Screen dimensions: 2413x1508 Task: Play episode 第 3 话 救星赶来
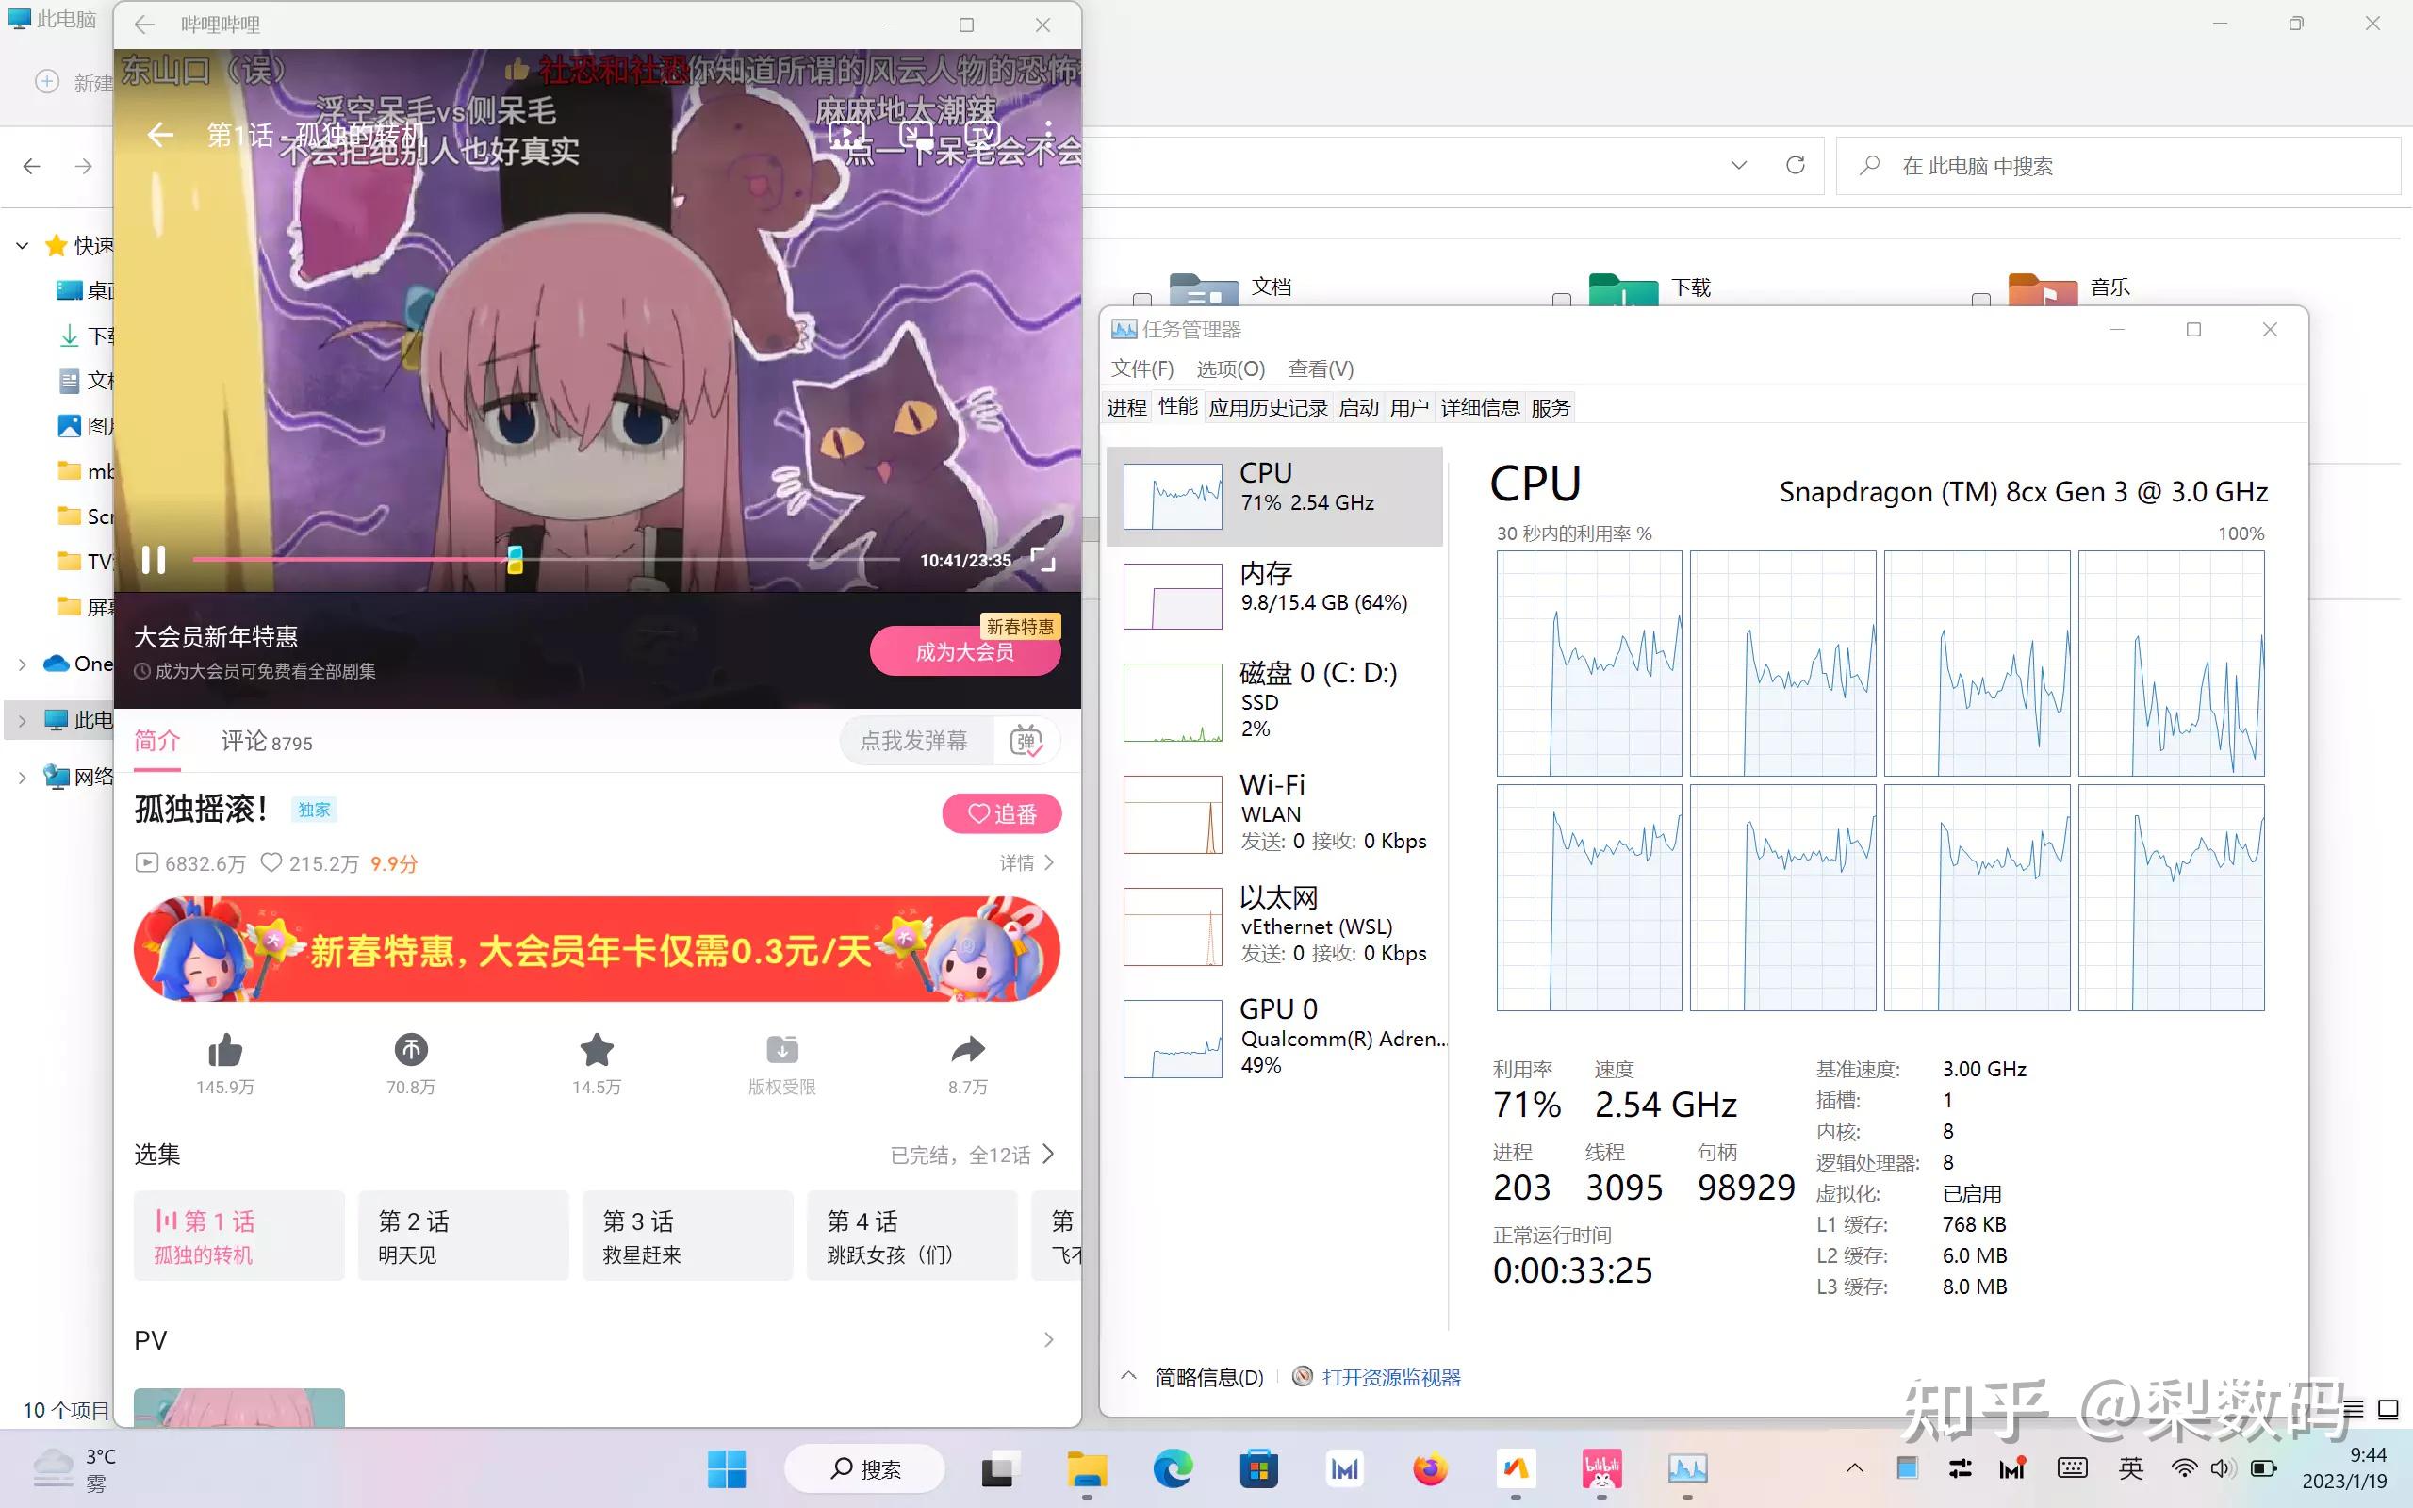tap(688, 1236)
